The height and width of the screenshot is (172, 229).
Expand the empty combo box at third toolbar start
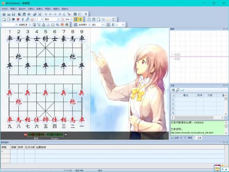click(16, 25)
